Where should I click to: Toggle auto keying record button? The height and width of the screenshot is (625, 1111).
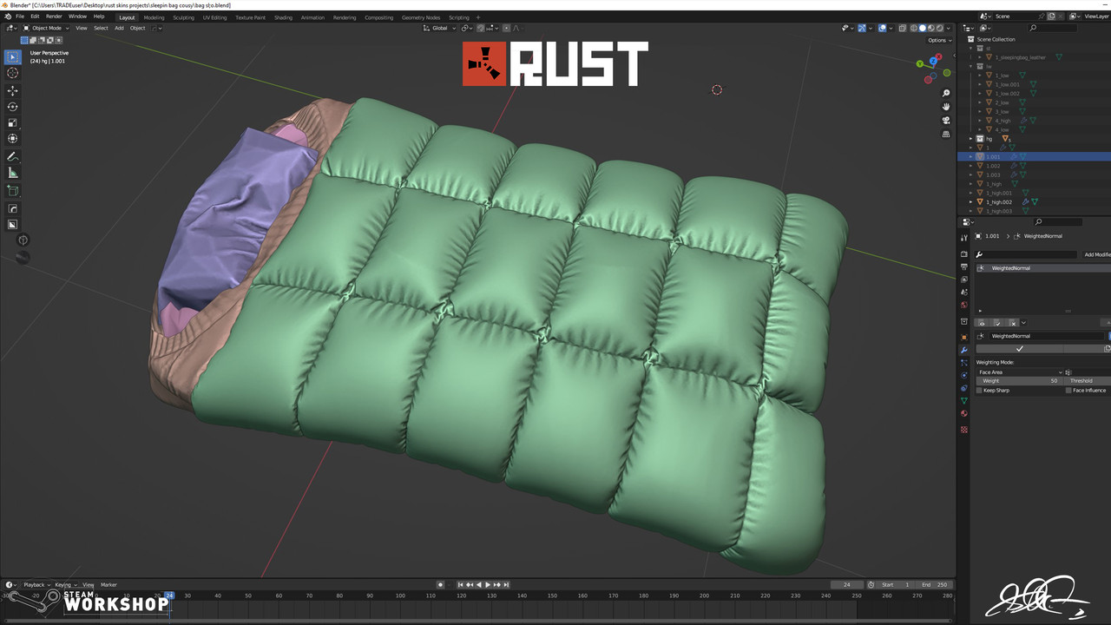tap(440, 585)
